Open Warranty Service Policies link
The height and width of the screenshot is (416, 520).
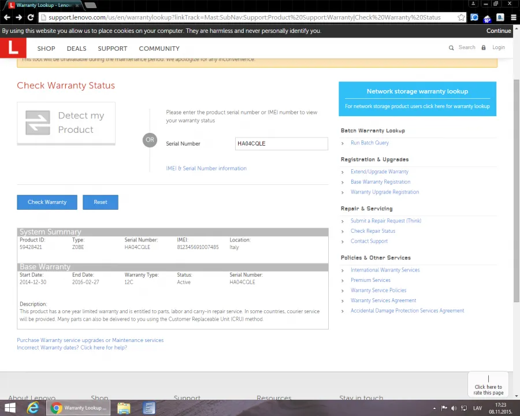coord(378,290)
